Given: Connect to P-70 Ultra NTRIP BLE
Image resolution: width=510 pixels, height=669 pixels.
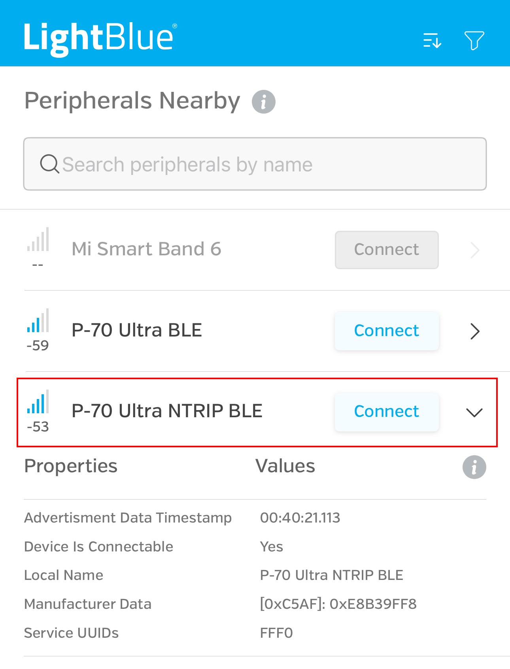Looking at the screenshot, I should (386, 412).
